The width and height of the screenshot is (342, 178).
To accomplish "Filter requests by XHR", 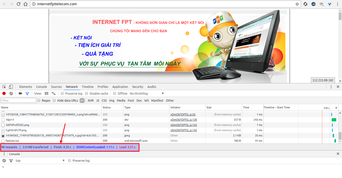I will pos(91,100).
